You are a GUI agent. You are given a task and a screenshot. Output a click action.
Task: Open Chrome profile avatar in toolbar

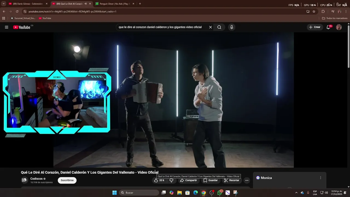pyautogui.click(x=339, y=11)
